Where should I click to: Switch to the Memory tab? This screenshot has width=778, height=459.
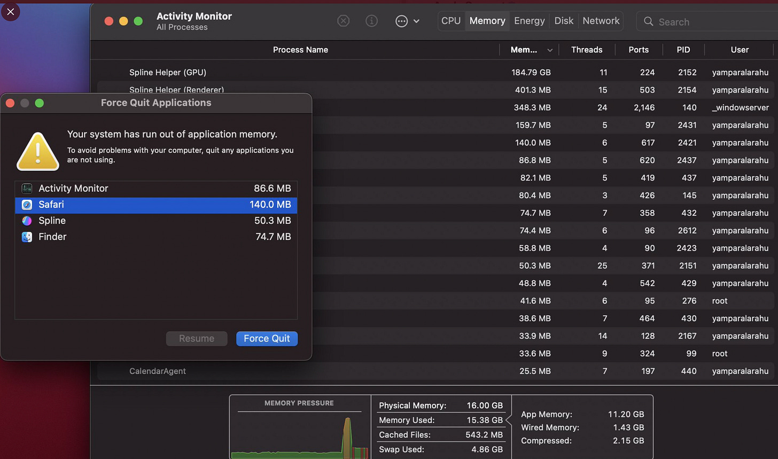tap(487, 21)
